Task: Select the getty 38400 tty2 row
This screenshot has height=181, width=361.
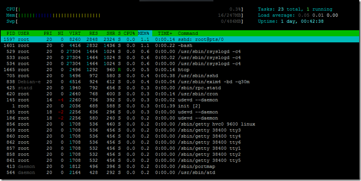Action: 180,154
